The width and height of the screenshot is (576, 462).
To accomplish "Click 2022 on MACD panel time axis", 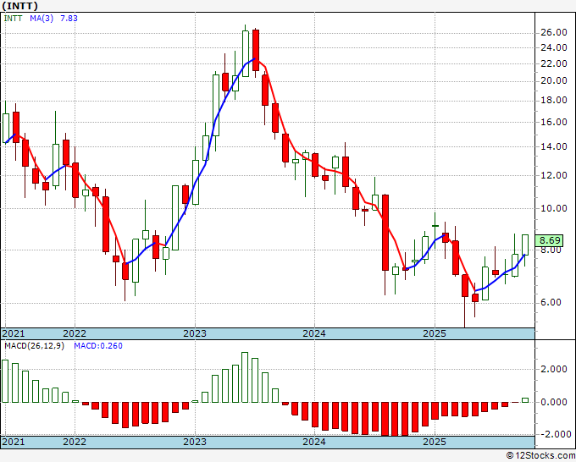I will (x=75, y=442).
